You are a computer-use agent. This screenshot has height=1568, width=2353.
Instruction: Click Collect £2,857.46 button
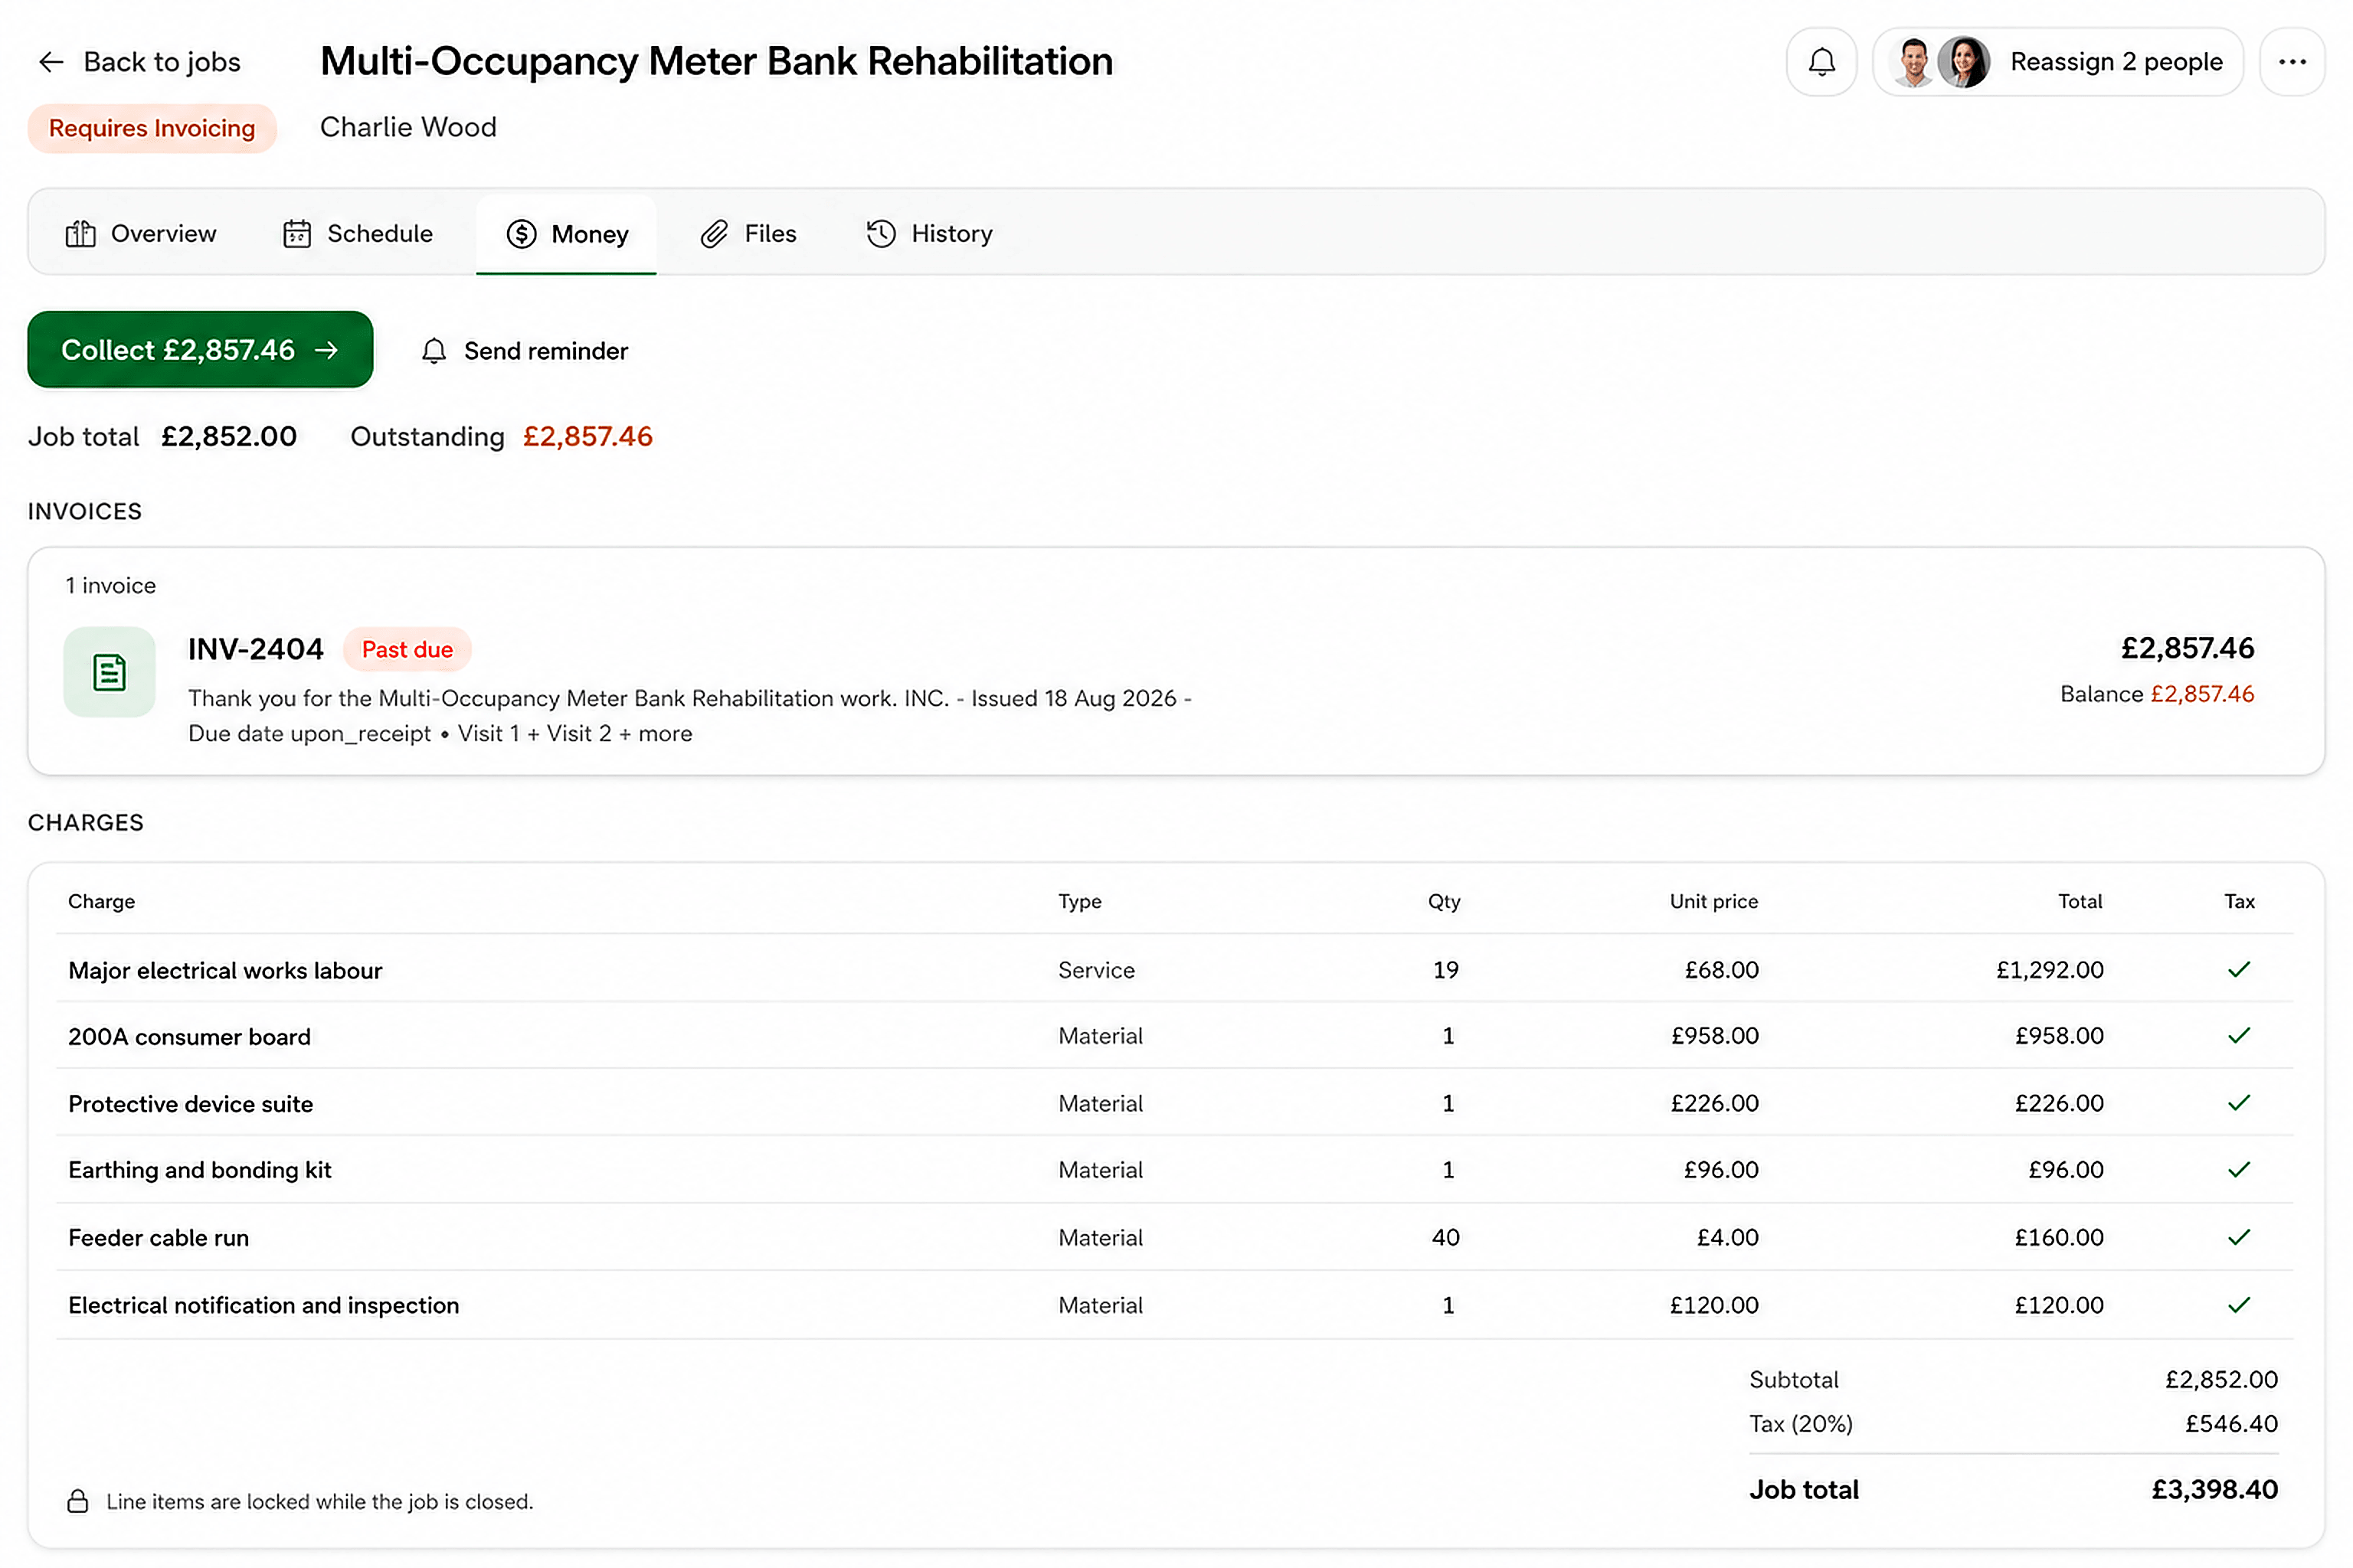(x=200, y=349)
